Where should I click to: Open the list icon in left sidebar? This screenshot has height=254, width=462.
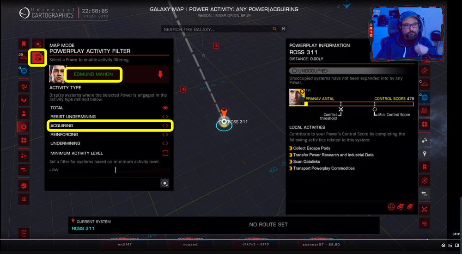click(x=24, y=199)
